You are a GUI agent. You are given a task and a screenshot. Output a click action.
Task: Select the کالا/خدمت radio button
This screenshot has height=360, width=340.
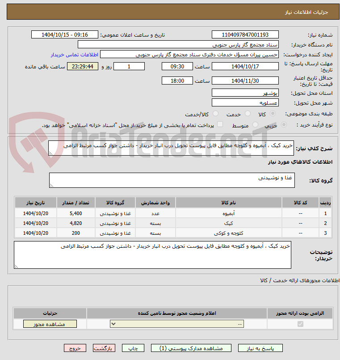tap(215, 114)
